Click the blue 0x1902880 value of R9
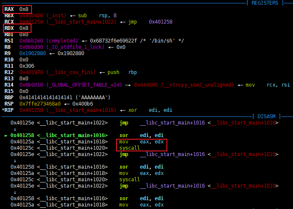The width and height of the screenshot is (293, 209). [32, 53]
